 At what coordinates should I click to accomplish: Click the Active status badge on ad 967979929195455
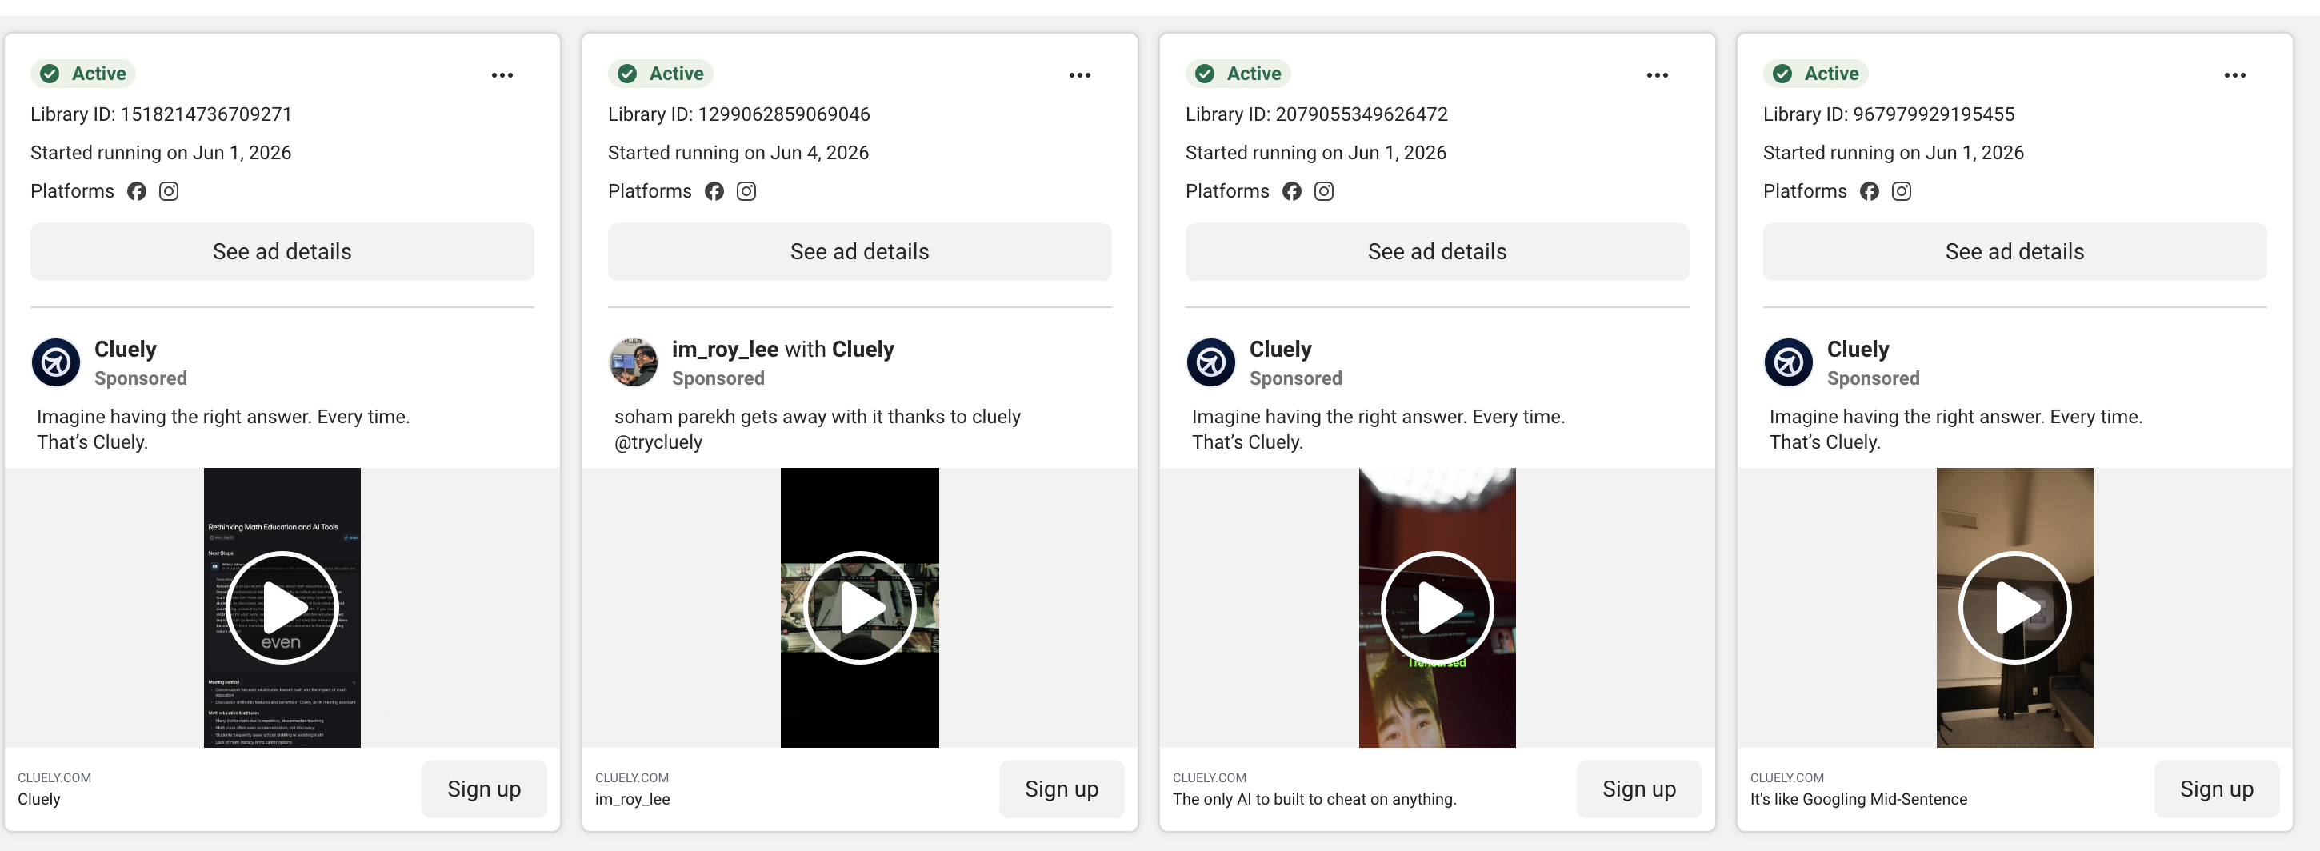click(1816, 74)
